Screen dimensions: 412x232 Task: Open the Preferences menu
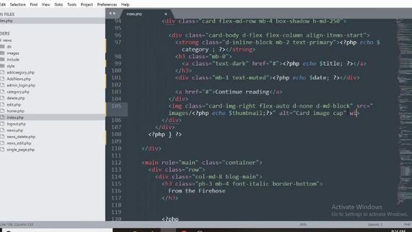(x=107, y=5)
